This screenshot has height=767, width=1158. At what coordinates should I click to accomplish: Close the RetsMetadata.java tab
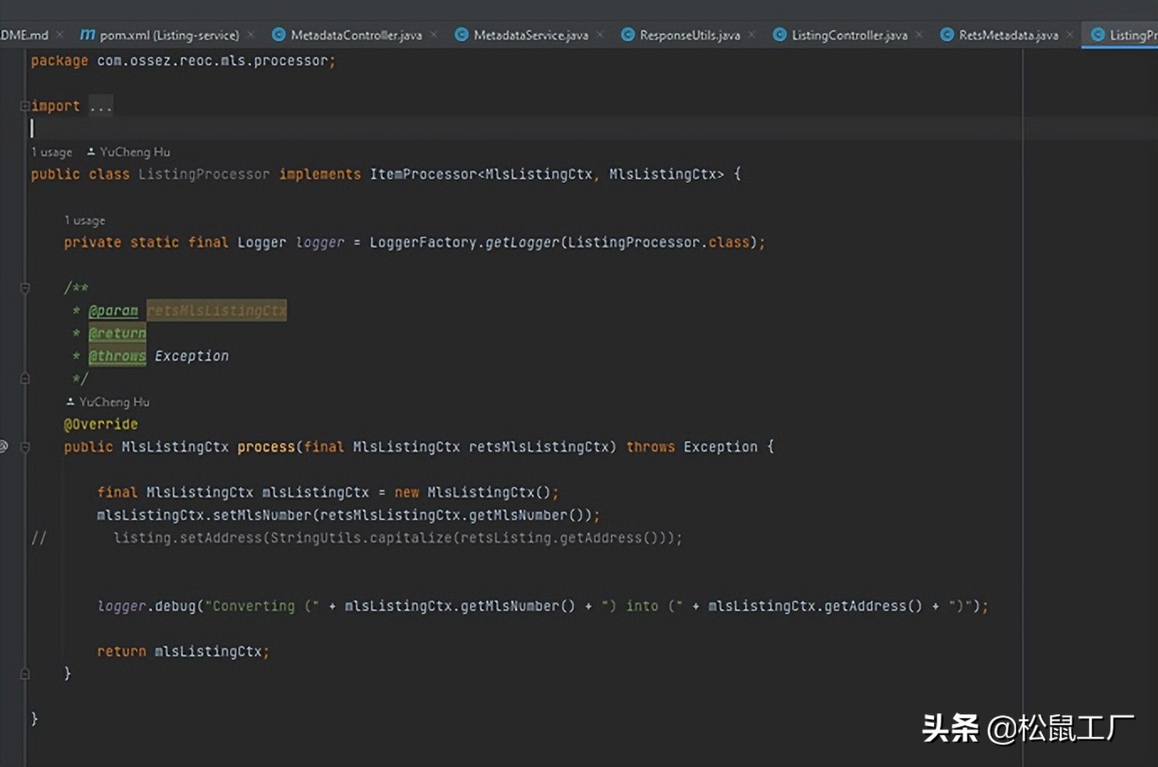1070,35
